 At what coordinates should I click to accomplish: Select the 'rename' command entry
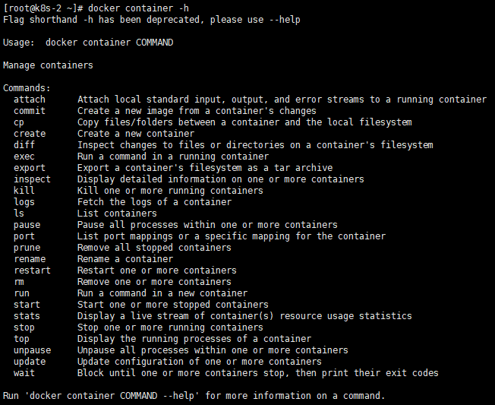30,259
